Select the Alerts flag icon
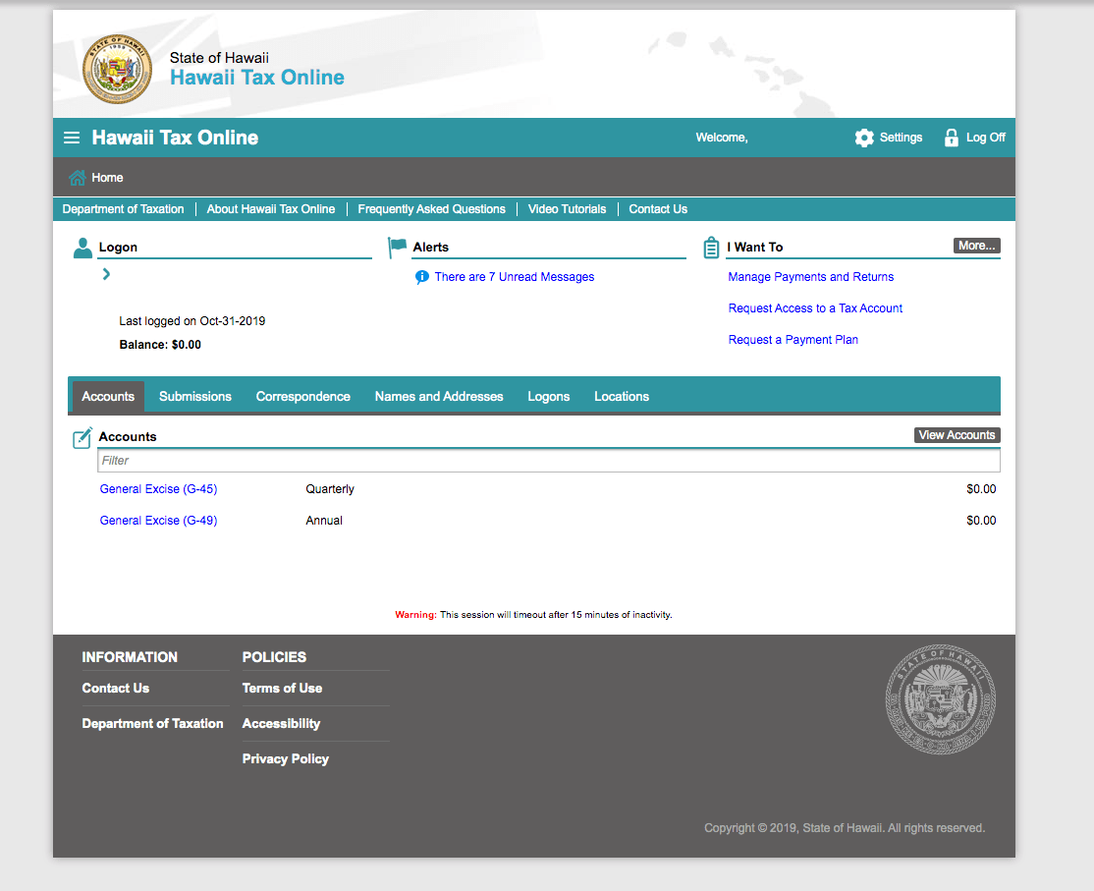The height and width of the screenshot is (891, 1094). 397,247
